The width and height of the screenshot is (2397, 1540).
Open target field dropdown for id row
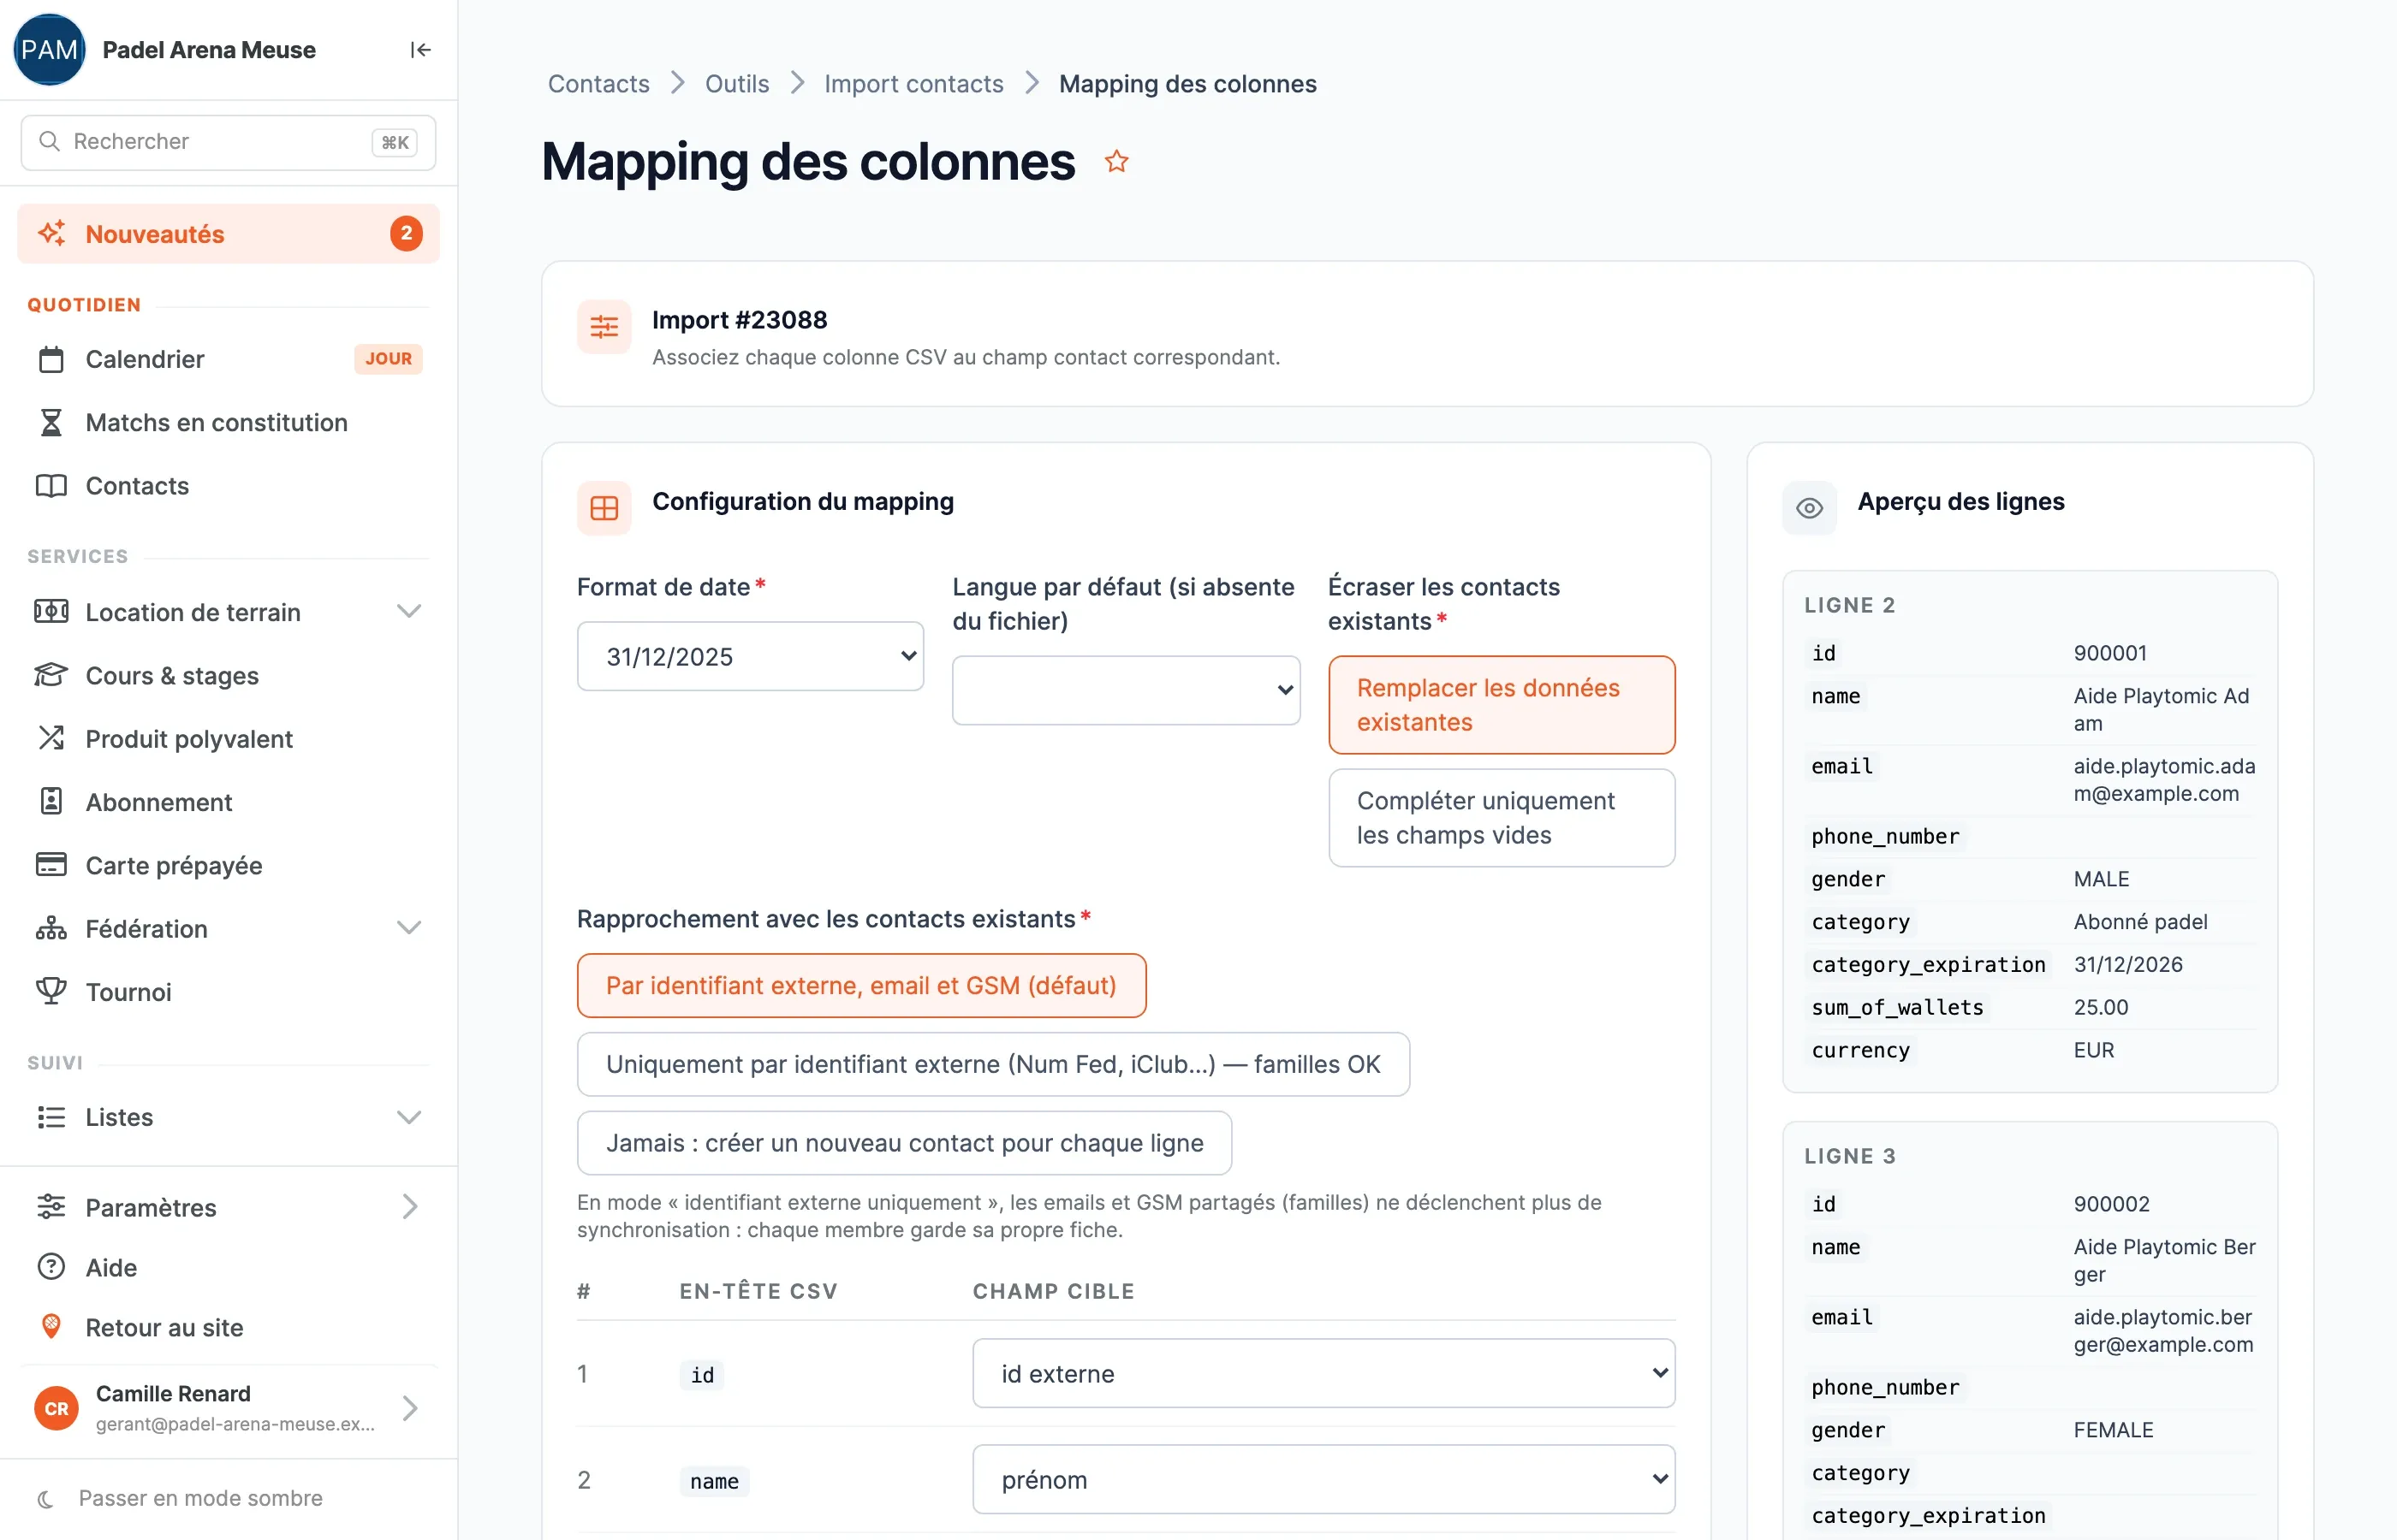click(x=1323, y=1374)
